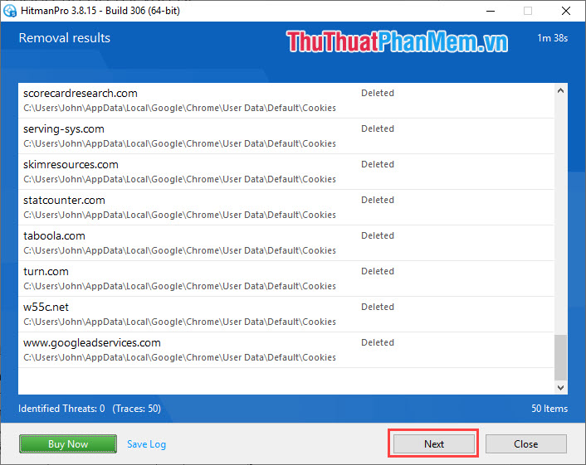Select the taboola.com entry
The height and width of the screenshot is (465, 586).
pyautogui.click(x=286, y=243)
